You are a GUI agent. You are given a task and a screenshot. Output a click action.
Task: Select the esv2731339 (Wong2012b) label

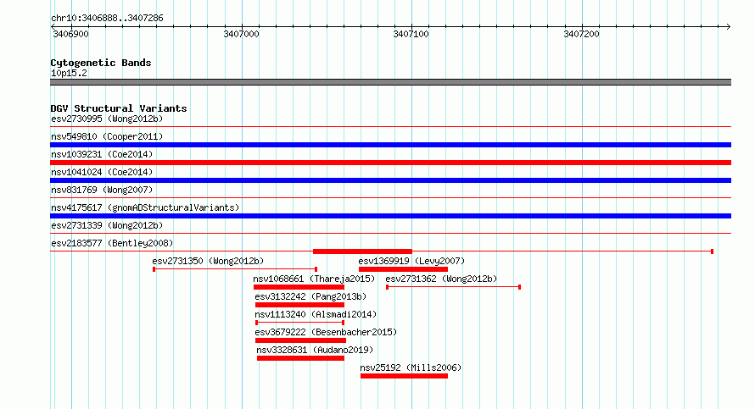point(107,225)
